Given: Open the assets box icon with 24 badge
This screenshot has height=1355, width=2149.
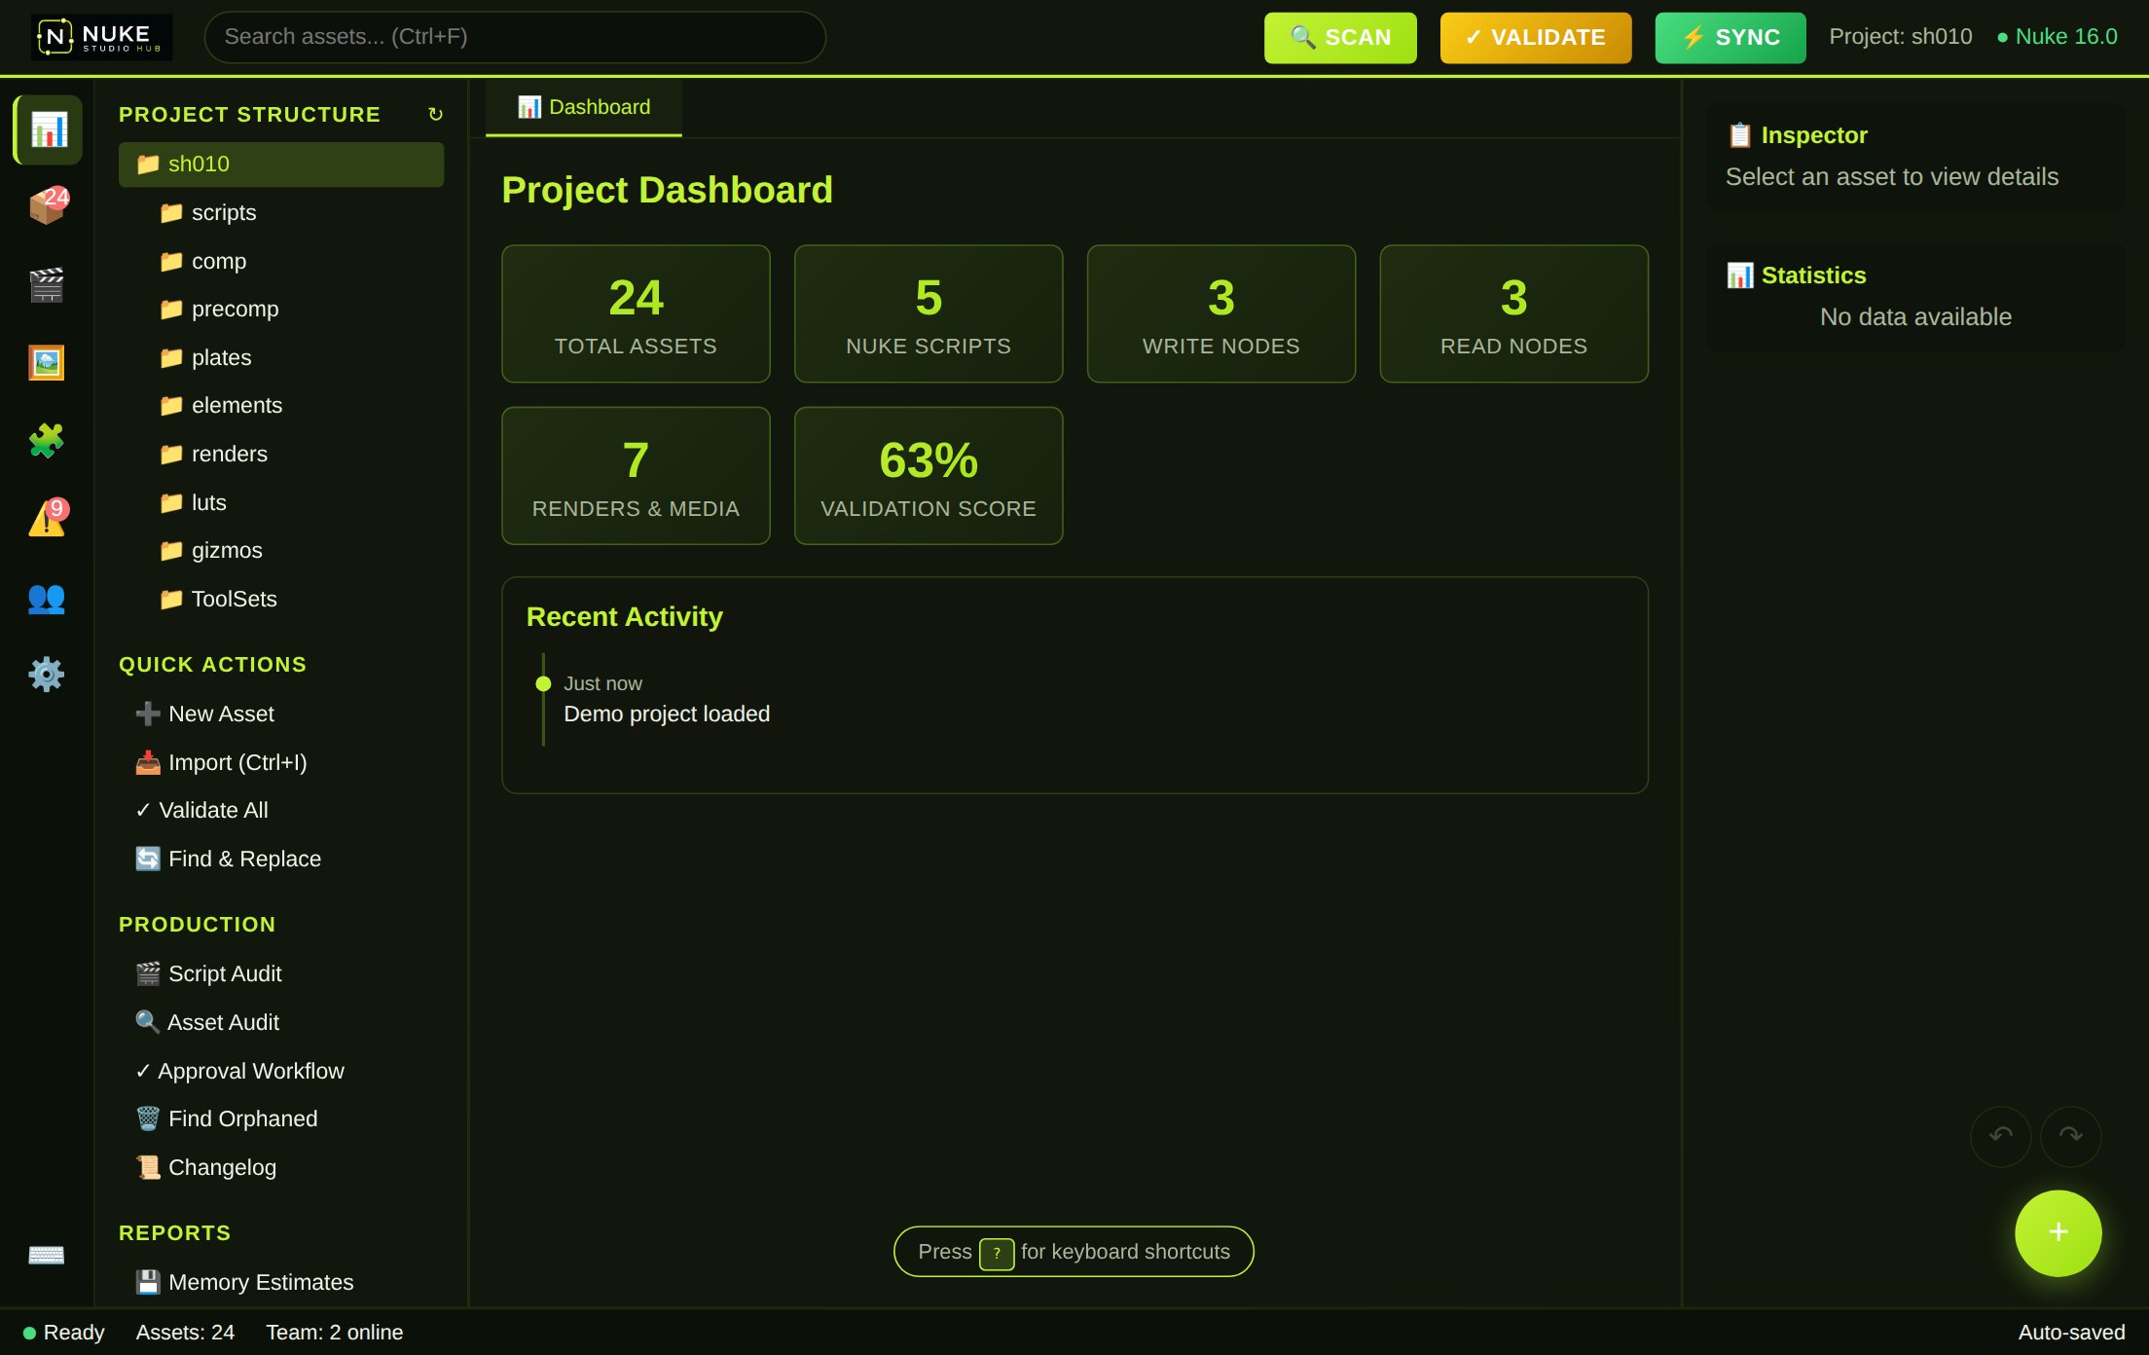Looking at the screenshot, I should 48,206.
